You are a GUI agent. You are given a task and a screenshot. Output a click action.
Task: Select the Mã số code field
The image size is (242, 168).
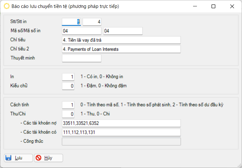point(82,31)
